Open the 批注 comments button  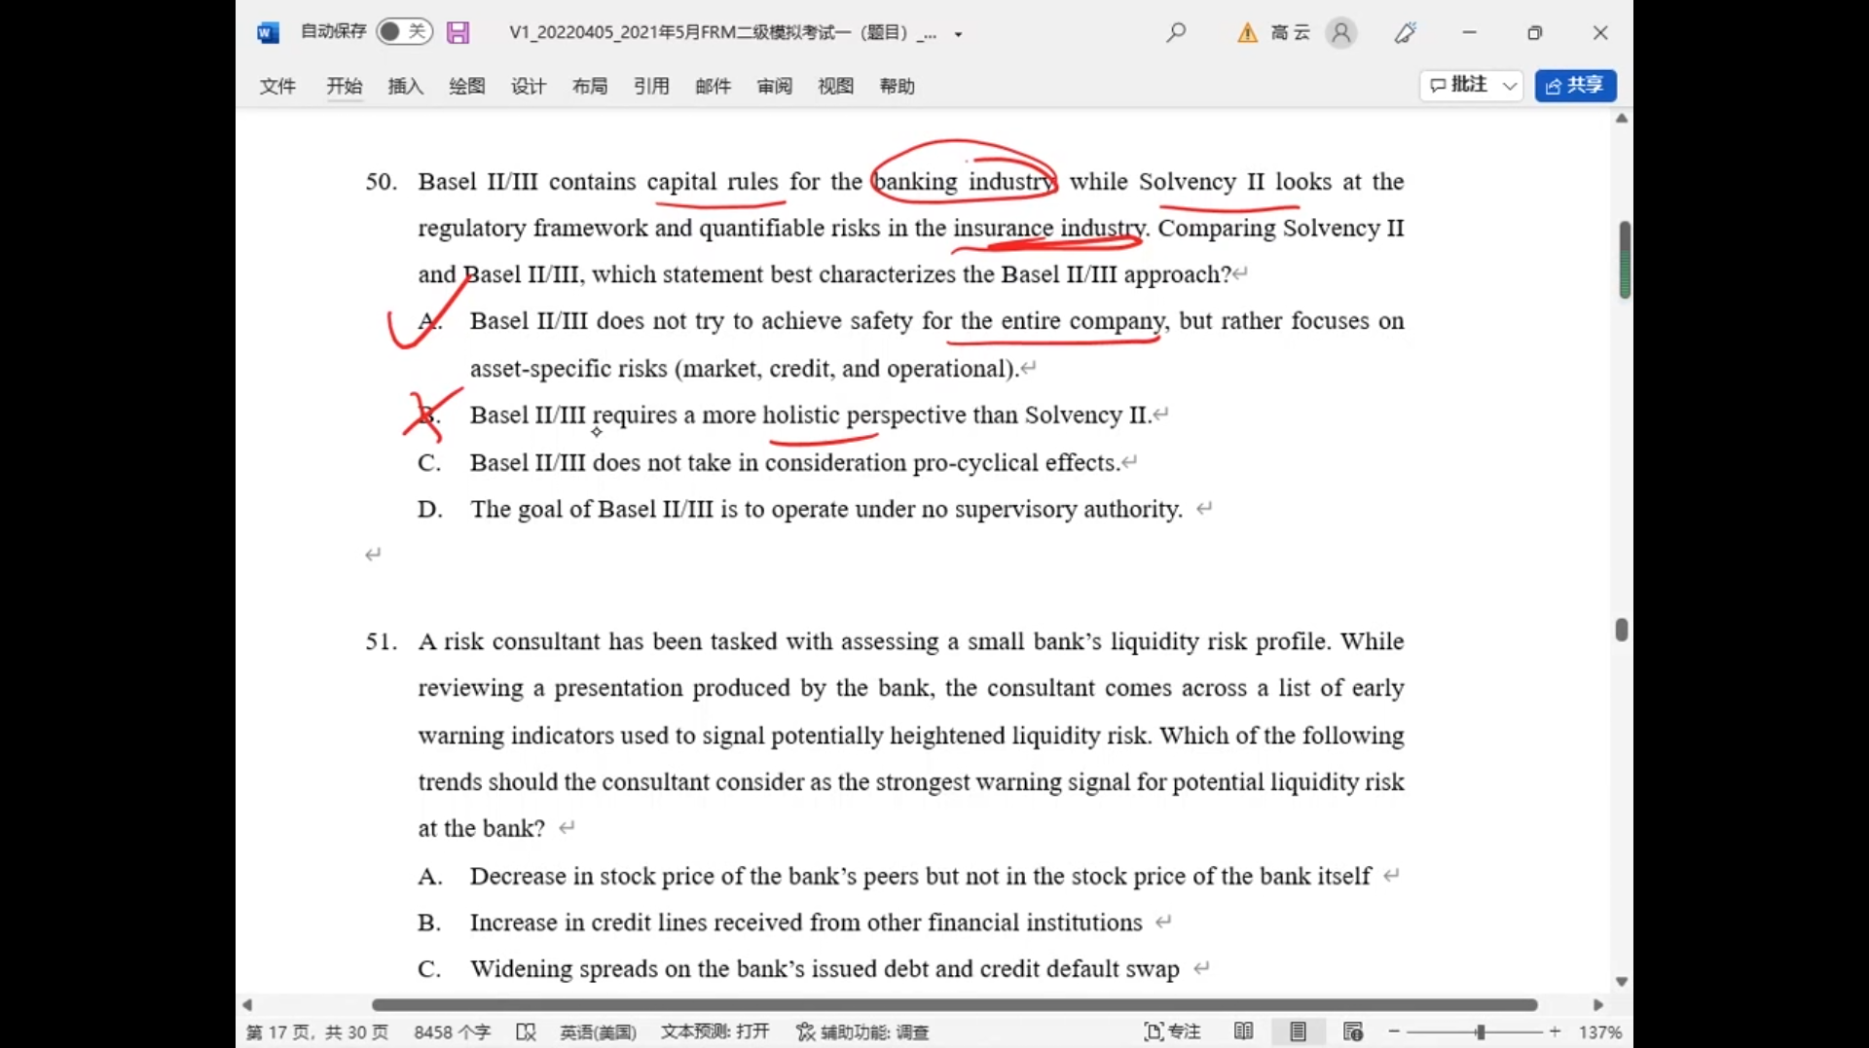coord(1458,86)
